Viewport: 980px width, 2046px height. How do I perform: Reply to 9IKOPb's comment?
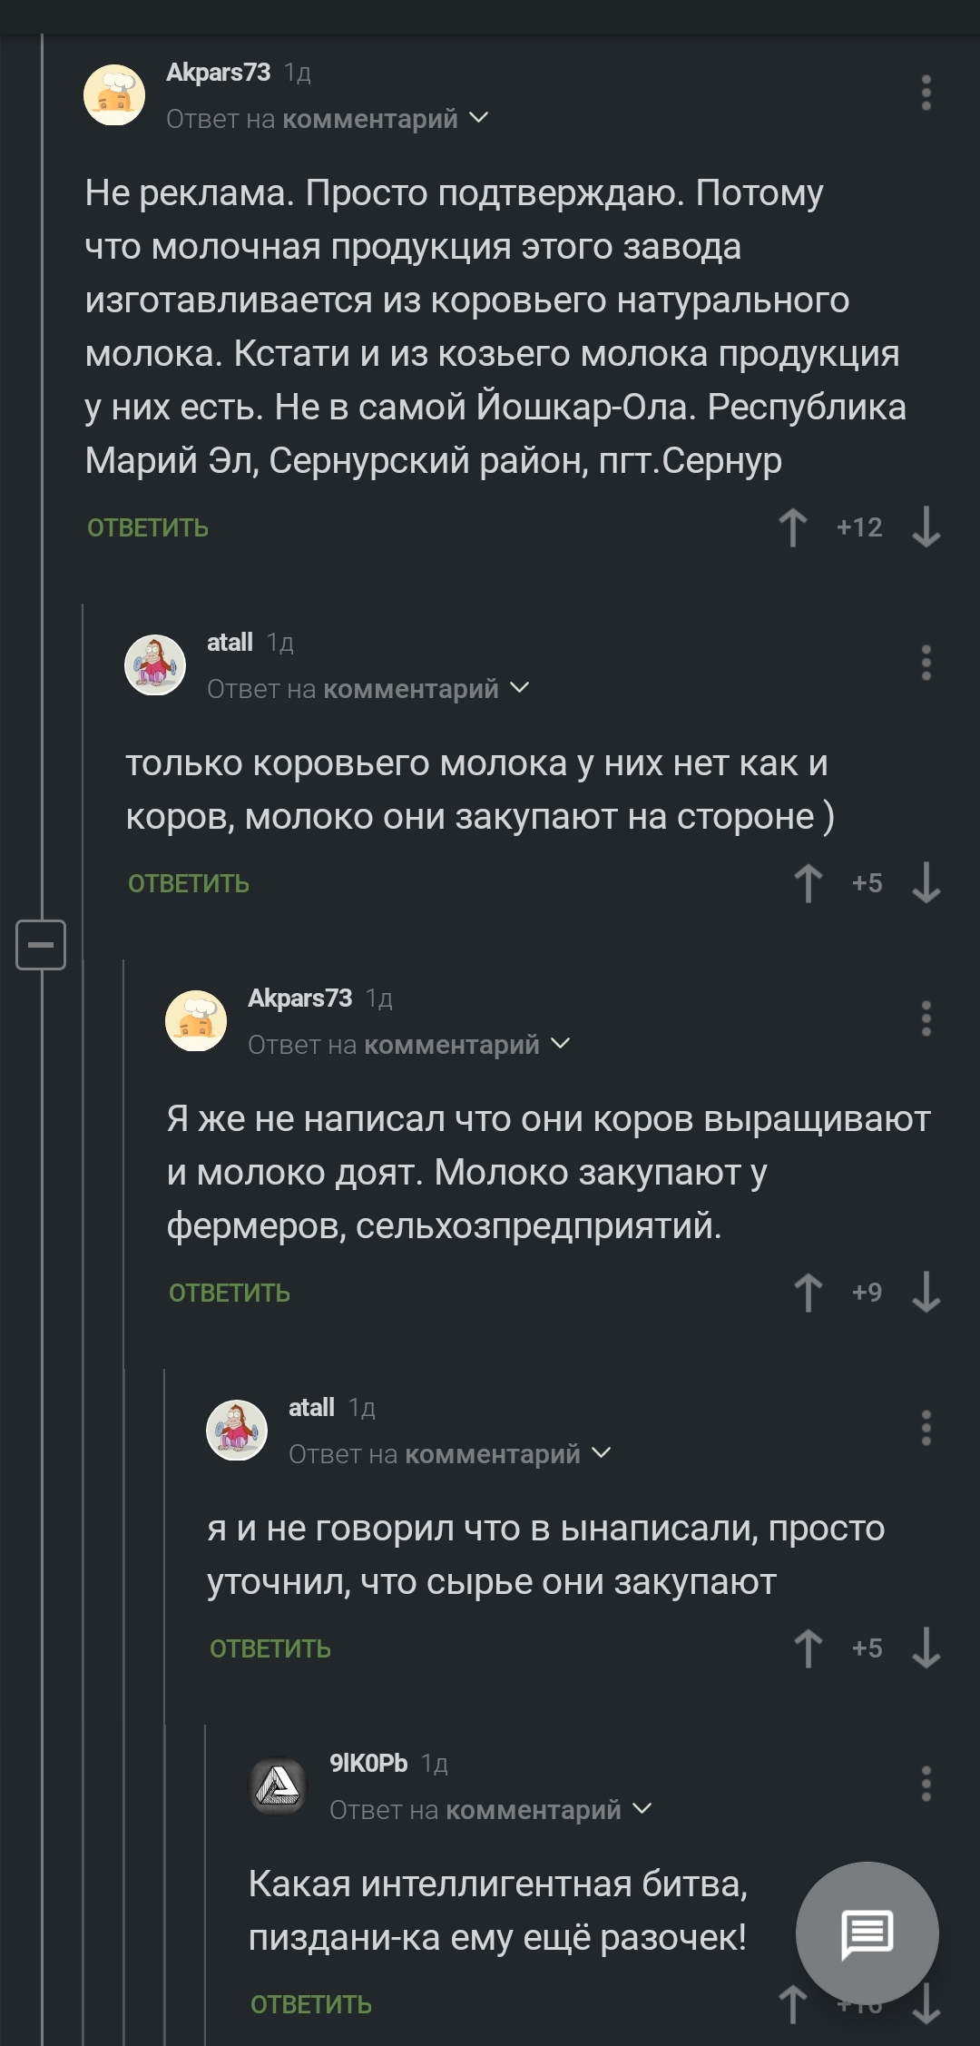tap(311, 2004)
